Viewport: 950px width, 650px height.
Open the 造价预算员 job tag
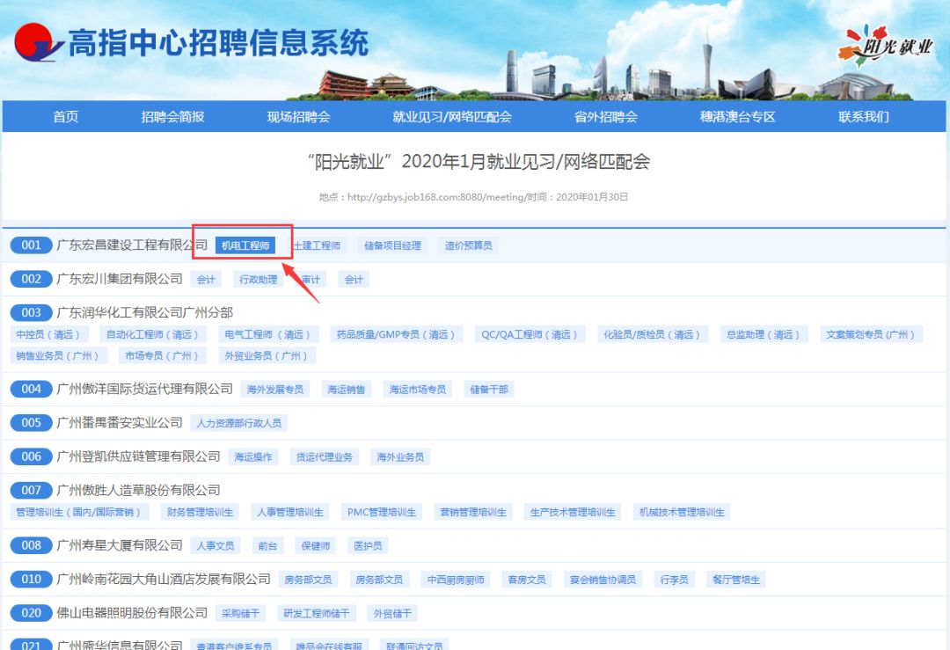tap(468, 245)
